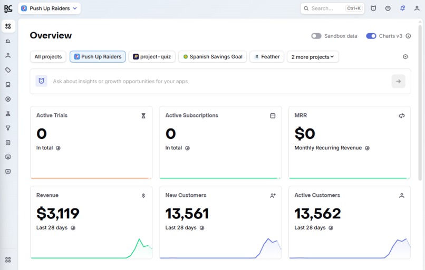Click info icon beside Active Trials 'In total'
Viewport: 425px width, 270px height.
(58, 148)
